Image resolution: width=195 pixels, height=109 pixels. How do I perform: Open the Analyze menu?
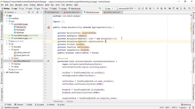click(x=33, y=5)
